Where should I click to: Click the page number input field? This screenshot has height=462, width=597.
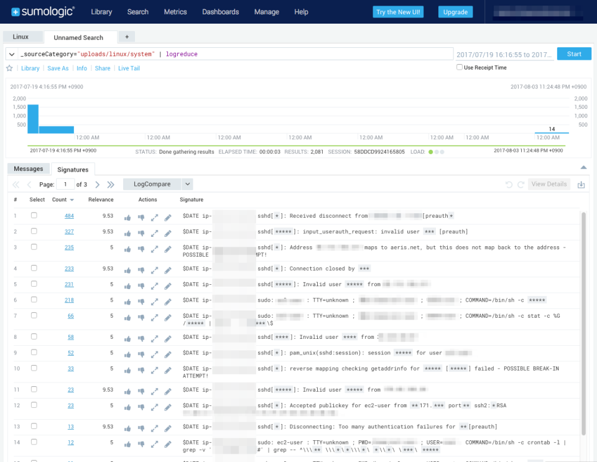(x=65, y=184)
